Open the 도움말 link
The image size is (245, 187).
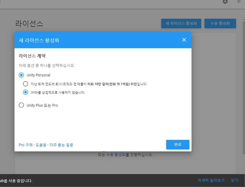tap(41, 145)
